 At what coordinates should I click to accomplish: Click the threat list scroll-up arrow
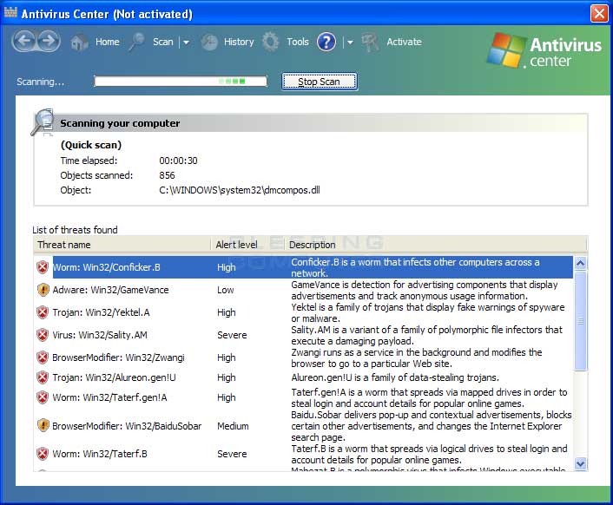coord(581,263)
